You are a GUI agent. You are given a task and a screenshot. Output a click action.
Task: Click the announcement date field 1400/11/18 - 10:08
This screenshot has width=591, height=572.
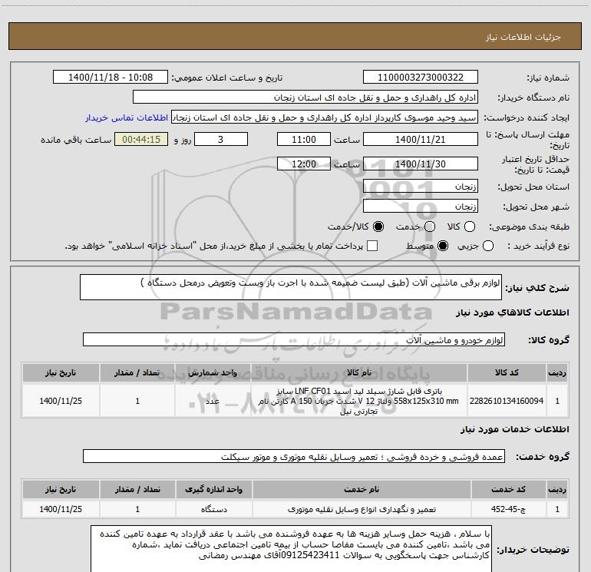pos(111,78)
